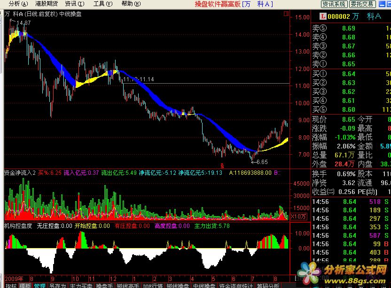The image size is (391, 288).
Task: Click the 总量 value 67.1万
Action: click(344, 156)
